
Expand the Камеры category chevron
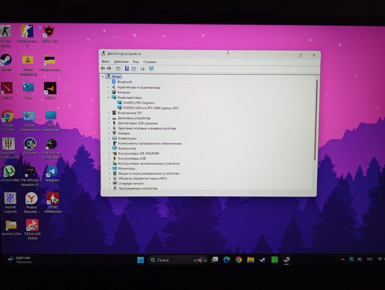[109, 133]
